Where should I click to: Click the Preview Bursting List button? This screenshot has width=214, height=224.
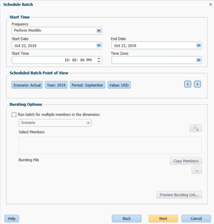click(179, 195)
